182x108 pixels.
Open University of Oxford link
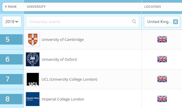point(59,60)
